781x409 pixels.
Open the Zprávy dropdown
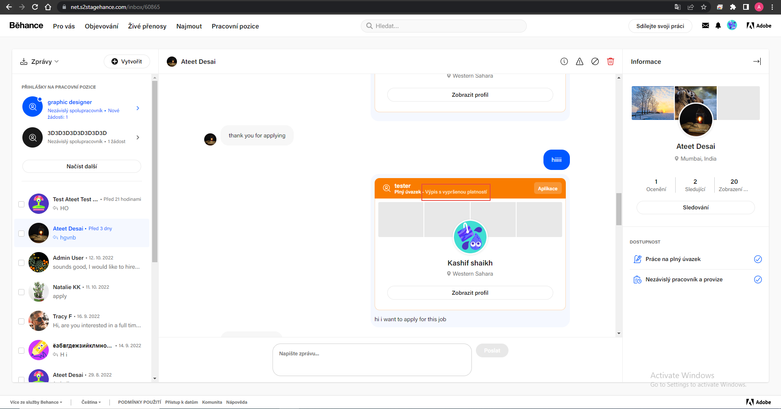pos(40,61)
